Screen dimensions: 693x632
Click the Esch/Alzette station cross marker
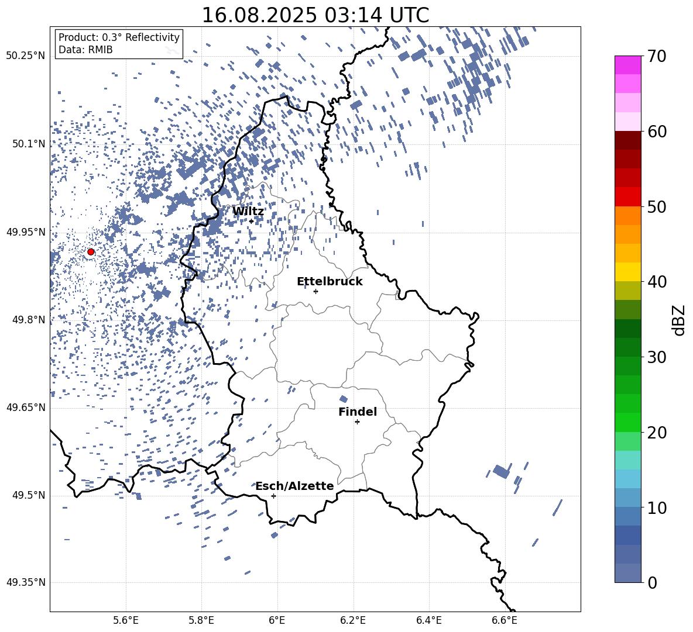(273, 496)
